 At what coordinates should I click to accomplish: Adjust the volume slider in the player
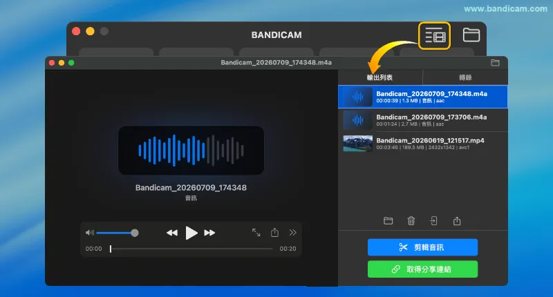point(117,233)
